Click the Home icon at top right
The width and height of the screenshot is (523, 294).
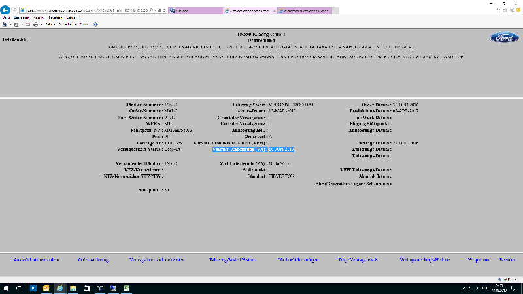pyautogui.click(x=498, y=10)
